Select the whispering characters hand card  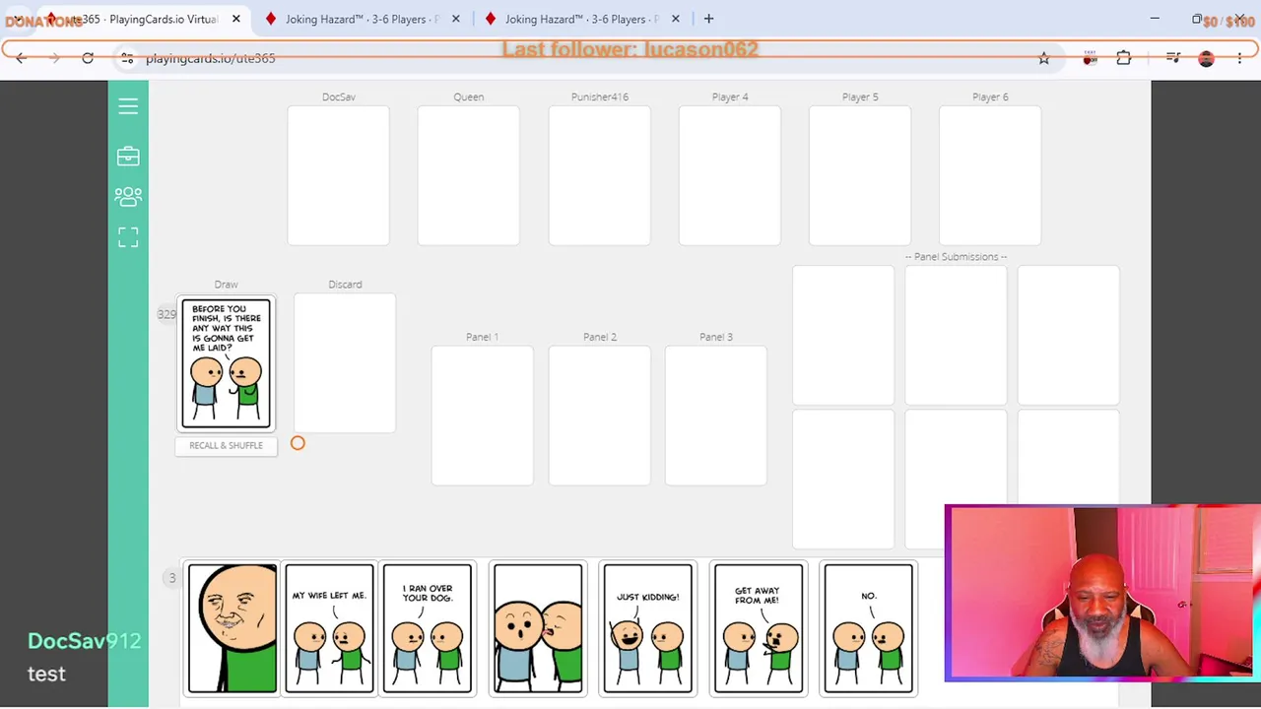537,629
